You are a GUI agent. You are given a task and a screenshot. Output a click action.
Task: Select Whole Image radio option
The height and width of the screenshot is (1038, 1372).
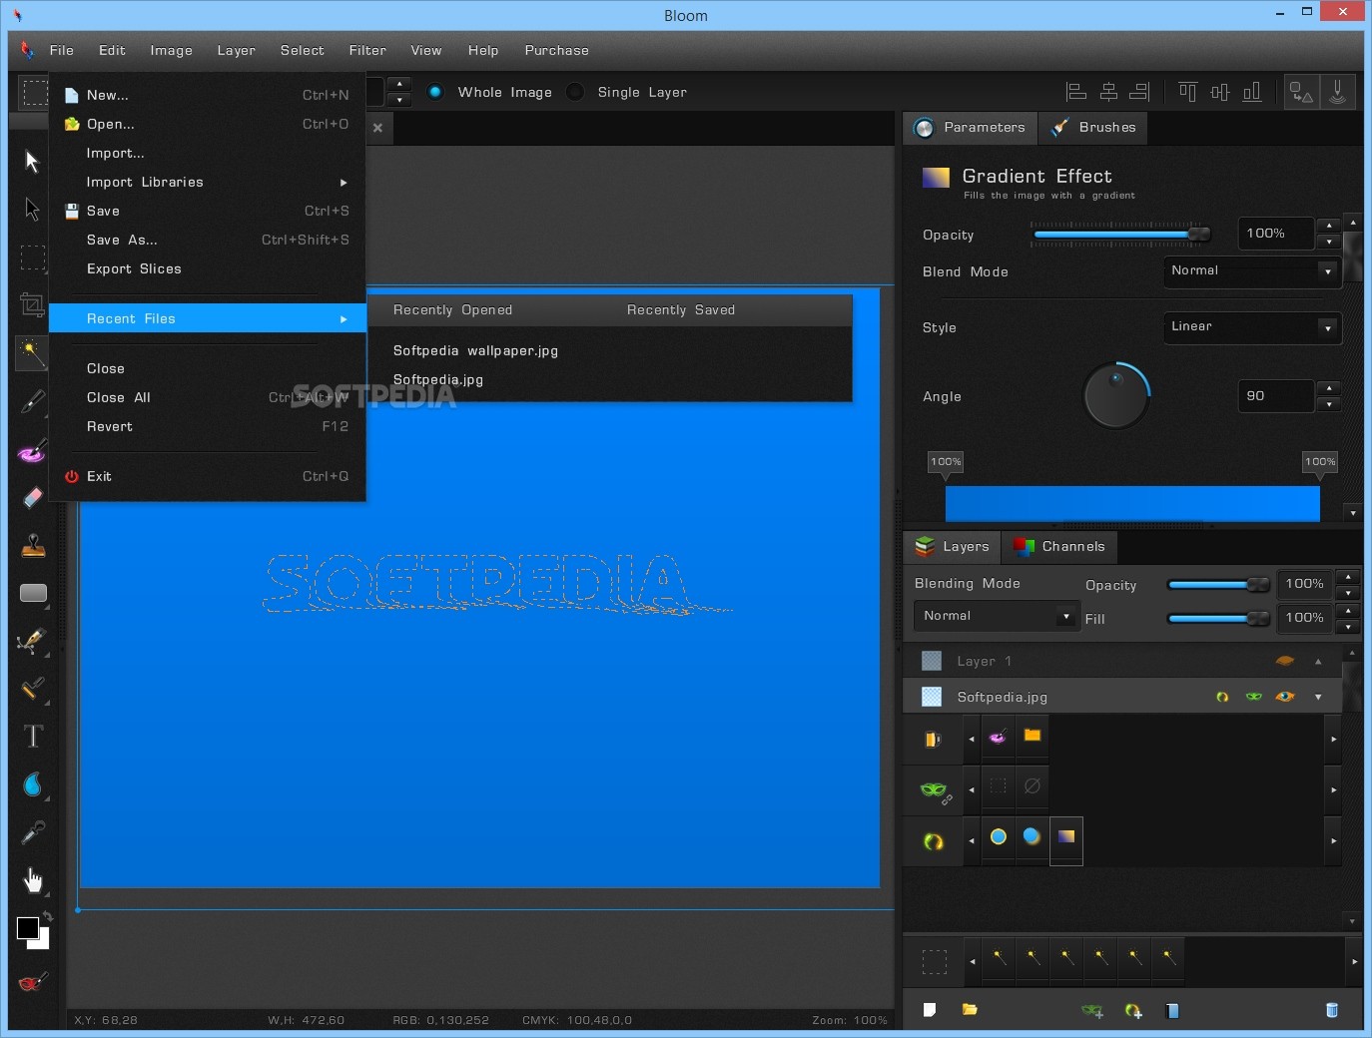435,92
